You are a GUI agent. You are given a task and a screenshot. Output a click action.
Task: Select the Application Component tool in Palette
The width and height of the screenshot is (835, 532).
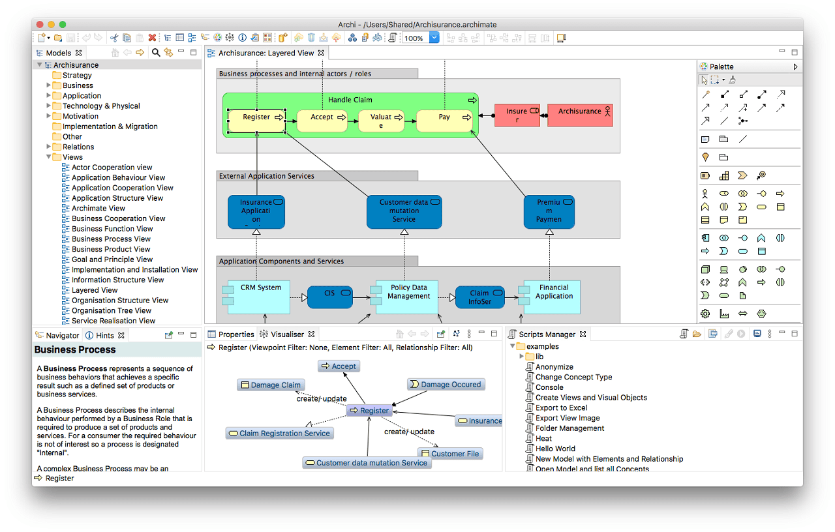705,238
